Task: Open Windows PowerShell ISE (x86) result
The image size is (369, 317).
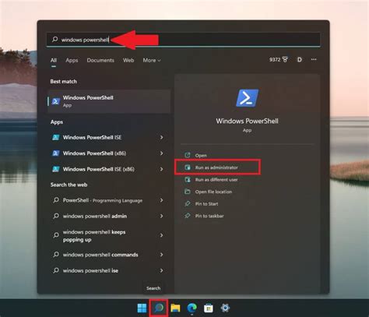Action: pyautogui.click(x=109, y=169)
